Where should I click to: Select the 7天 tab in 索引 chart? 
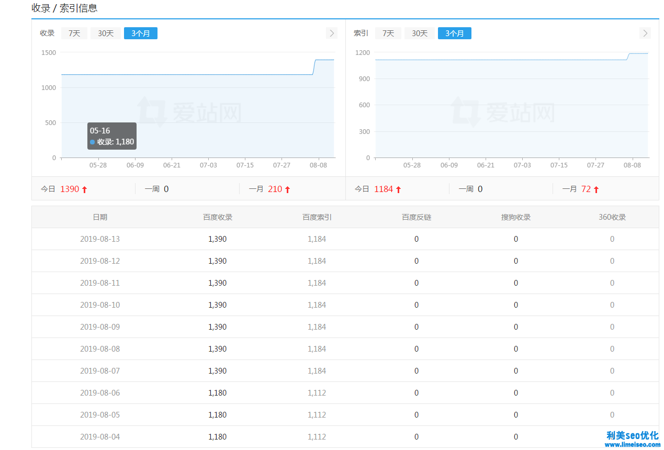point(388,33)
